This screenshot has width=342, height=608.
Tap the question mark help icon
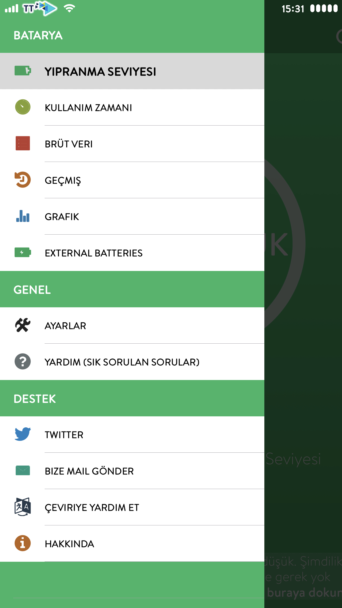(23, 361)
